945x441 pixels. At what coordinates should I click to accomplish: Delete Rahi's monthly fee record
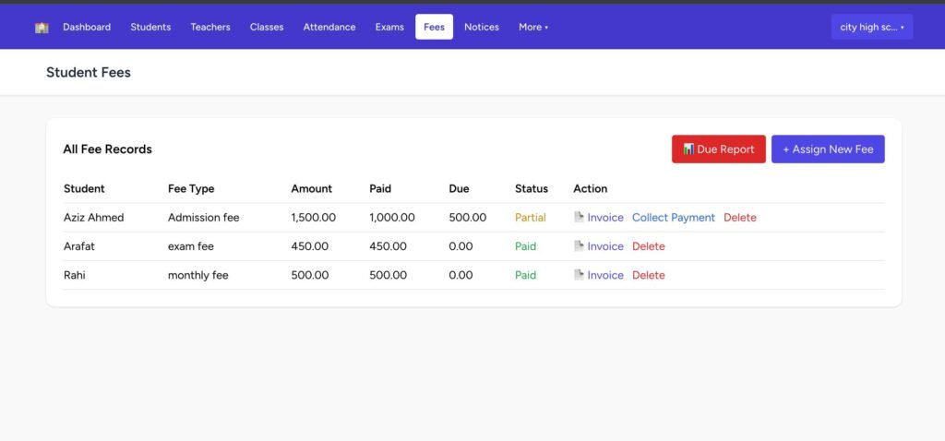point(649,275)
